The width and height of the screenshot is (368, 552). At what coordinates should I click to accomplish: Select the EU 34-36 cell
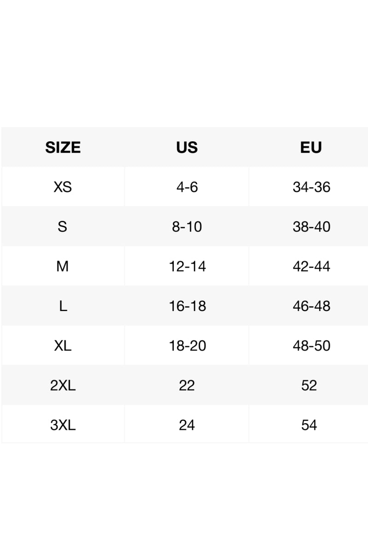[311, 187]
